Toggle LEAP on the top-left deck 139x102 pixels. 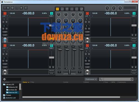point(5,32)
